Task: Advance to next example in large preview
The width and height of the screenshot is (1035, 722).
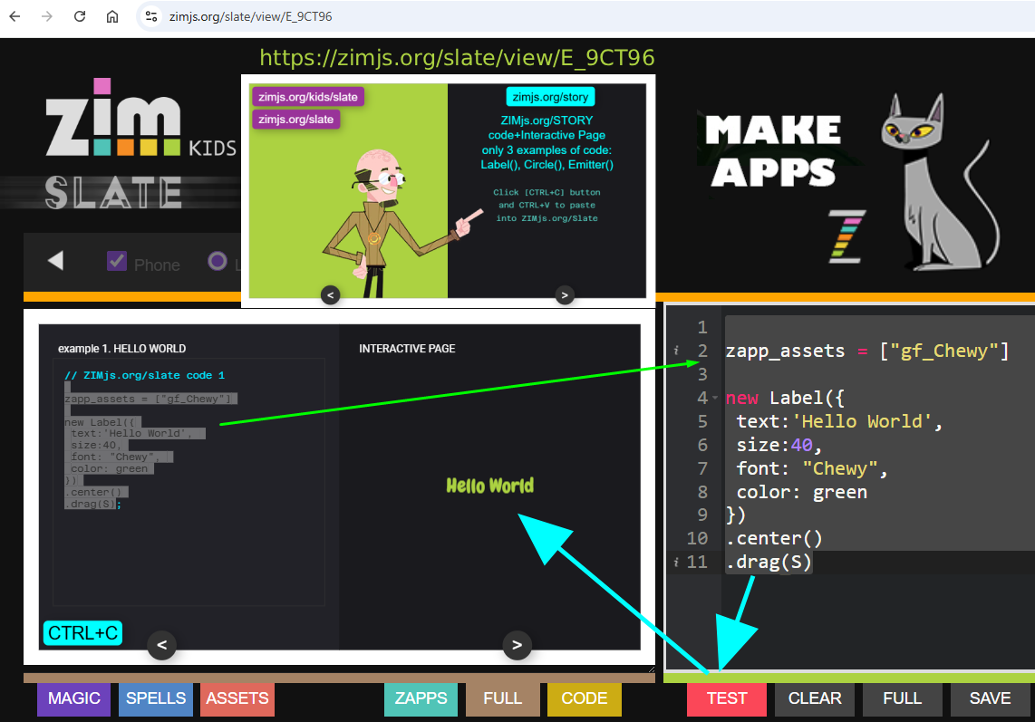Action: point(517,645)
